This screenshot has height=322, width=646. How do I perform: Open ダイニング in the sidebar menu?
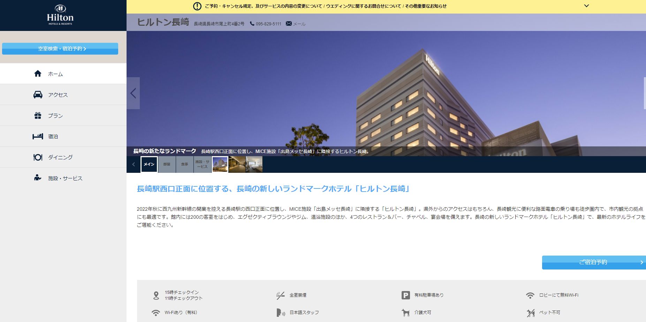click(x=63, y=157)
